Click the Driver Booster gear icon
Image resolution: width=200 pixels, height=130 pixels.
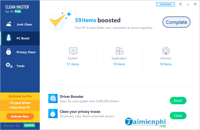pyautogui.click(x=53, y=98)
